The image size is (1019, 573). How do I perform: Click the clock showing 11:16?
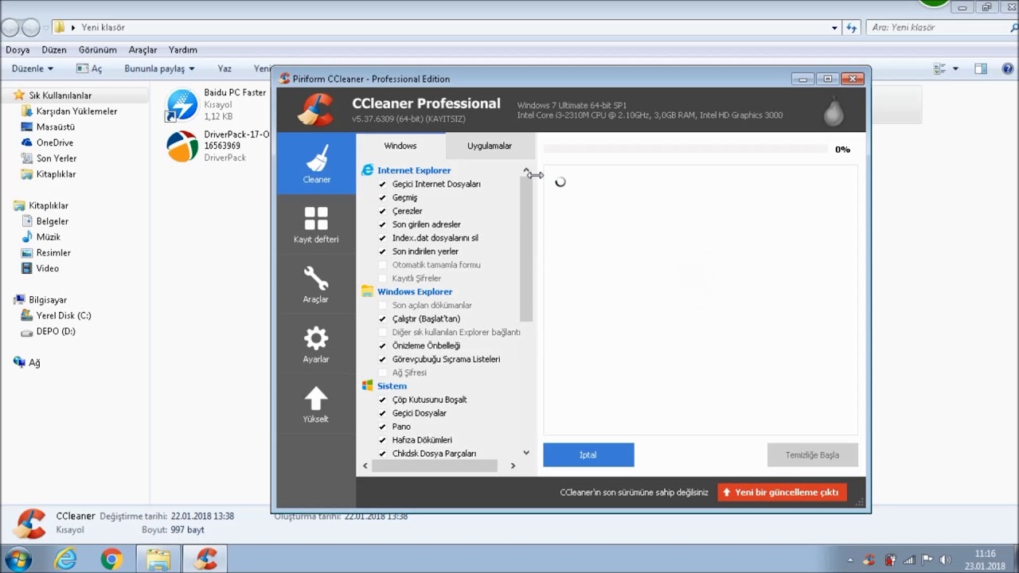click(x=985, y=554)
